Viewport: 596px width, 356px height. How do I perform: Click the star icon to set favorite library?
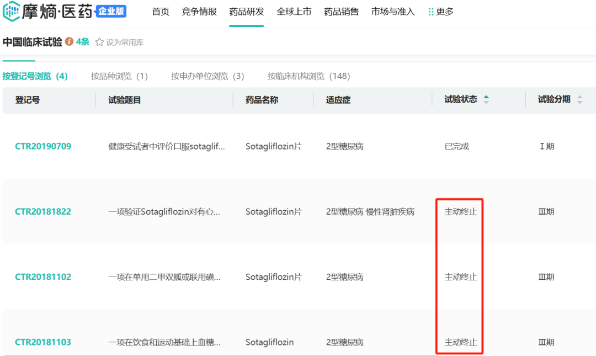coord(99,42)
